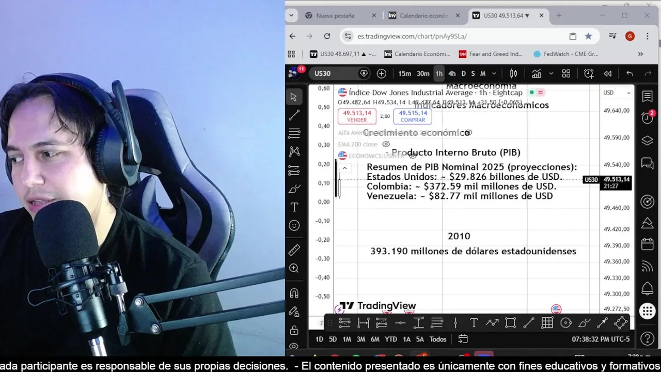Open the layout setup grid icon
661x372 pixels.
pyautogui.click(x=566, y=73)
